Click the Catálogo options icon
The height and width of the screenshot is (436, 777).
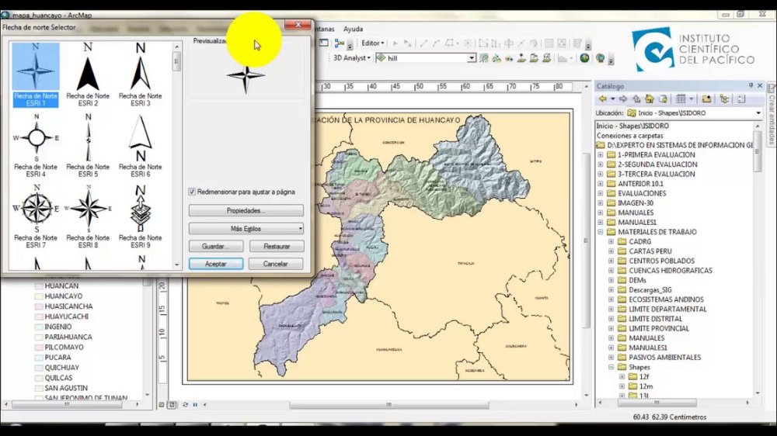(x=741, y=99)
